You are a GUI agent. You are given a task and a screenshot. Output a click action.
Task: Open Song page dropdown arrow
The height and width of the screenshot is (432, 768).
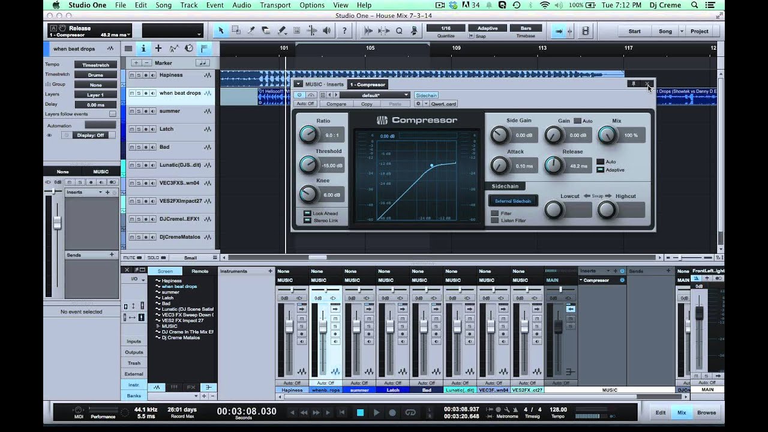click(682, 31)
